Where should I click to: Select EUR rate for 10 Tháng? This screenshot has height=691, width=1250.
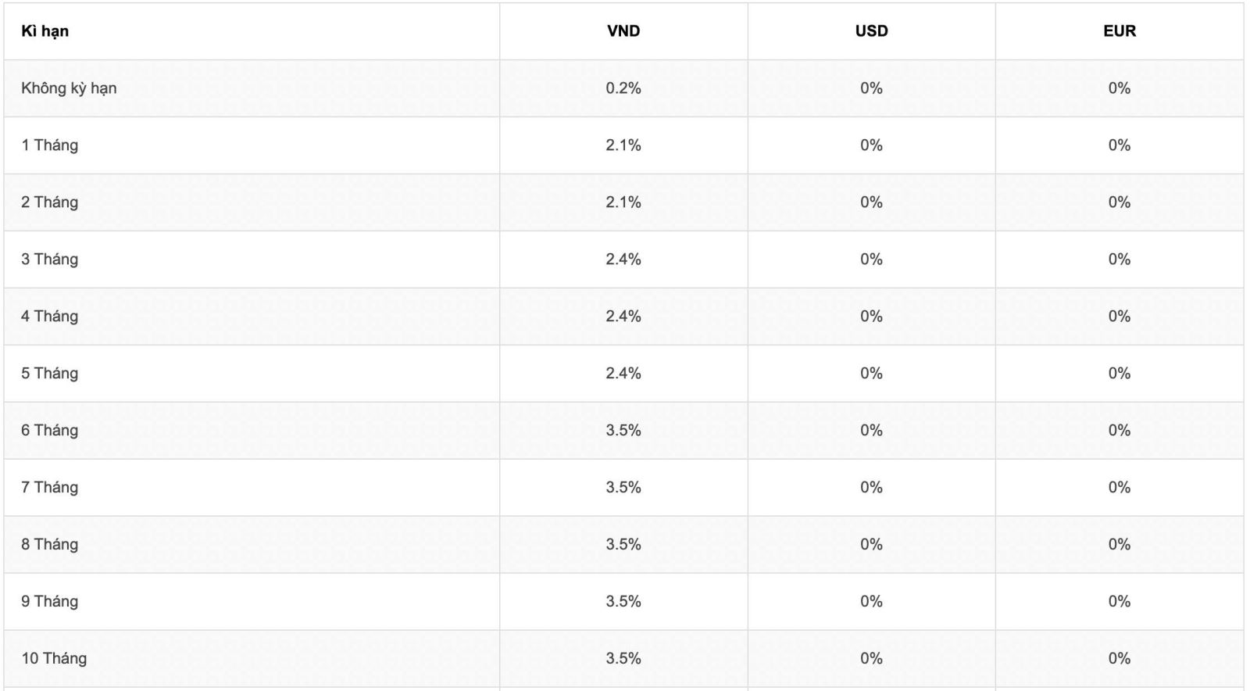1120,659
